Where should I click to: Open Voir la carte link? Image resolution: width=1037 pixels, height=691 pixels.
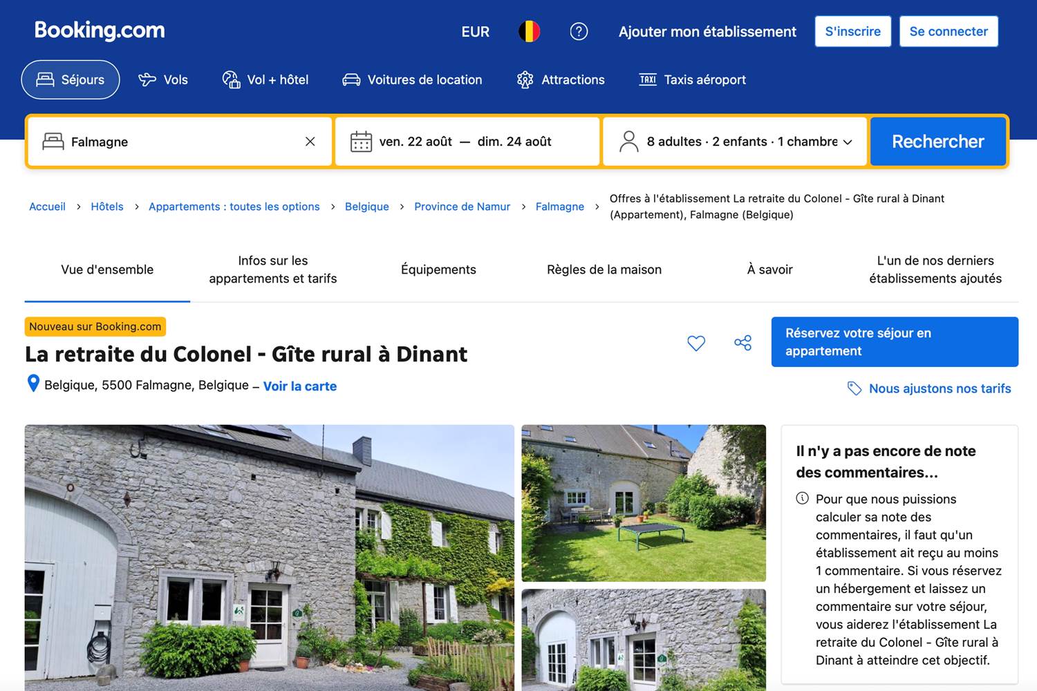coord(299,386)
